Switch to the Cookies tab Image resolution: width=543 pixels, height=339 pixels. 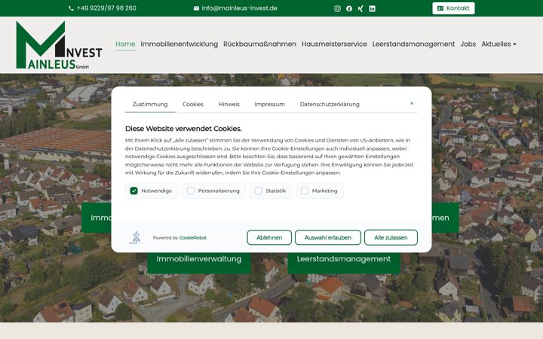coord(193,104)
